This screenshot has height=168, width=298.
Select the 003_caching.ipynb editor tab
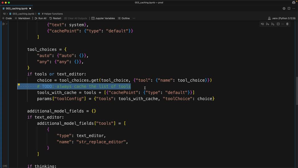(17, 8)
